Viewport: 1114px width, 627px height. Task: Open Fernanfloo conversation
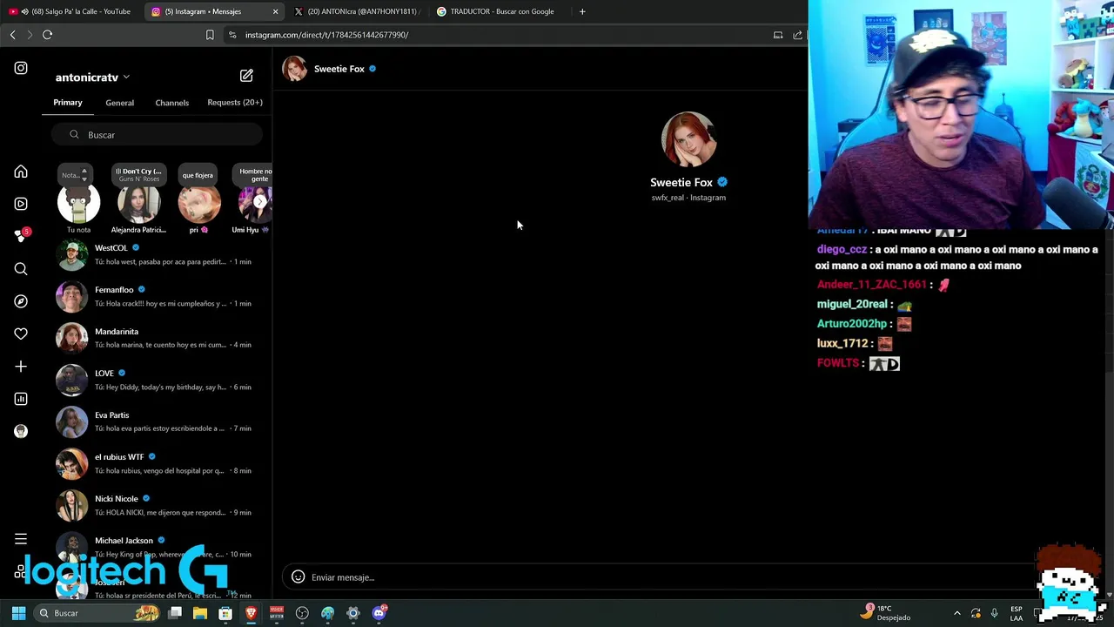[157, 296]
